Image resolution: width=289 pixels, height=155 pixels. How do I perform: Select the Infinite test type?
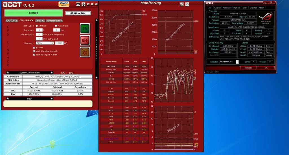37,26
